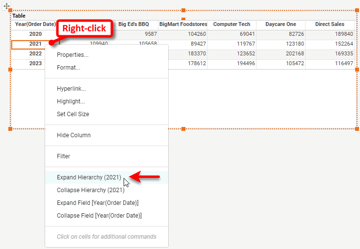
Task: Click the top-center orange resize handle
Action: (x=183, y=10)
